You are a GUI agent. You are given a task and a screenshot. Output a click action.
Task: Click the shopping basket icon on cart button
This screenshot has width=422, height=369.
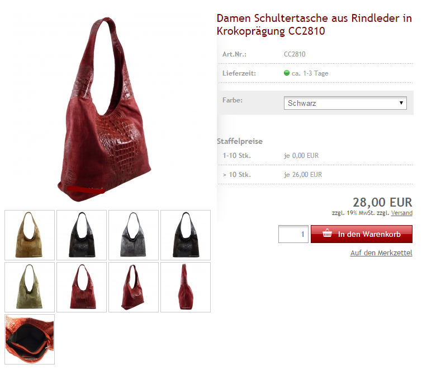327,233
